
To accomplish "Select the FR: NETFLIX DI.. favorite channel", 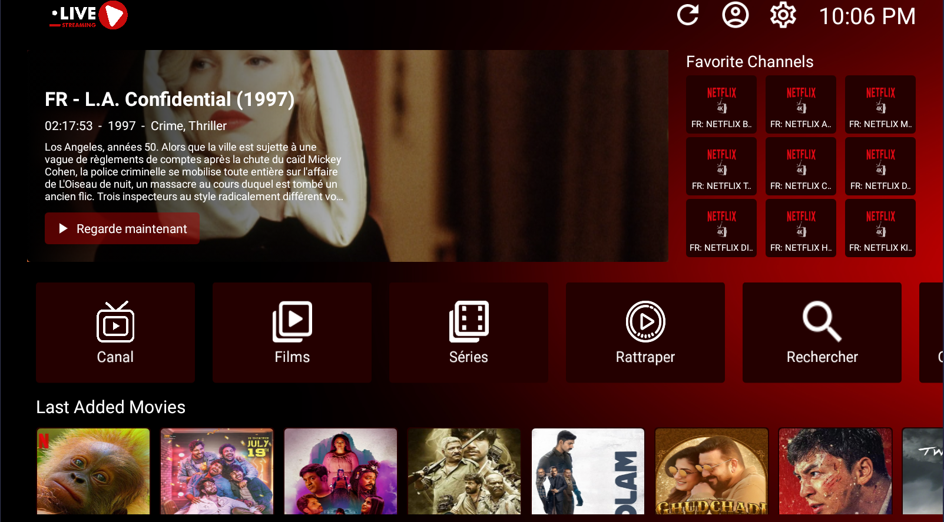I will point(721,228).
